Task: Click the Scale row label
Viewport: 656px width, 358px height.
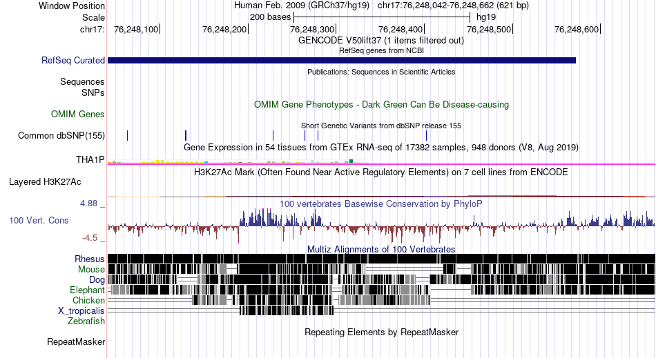Action: 94,17
